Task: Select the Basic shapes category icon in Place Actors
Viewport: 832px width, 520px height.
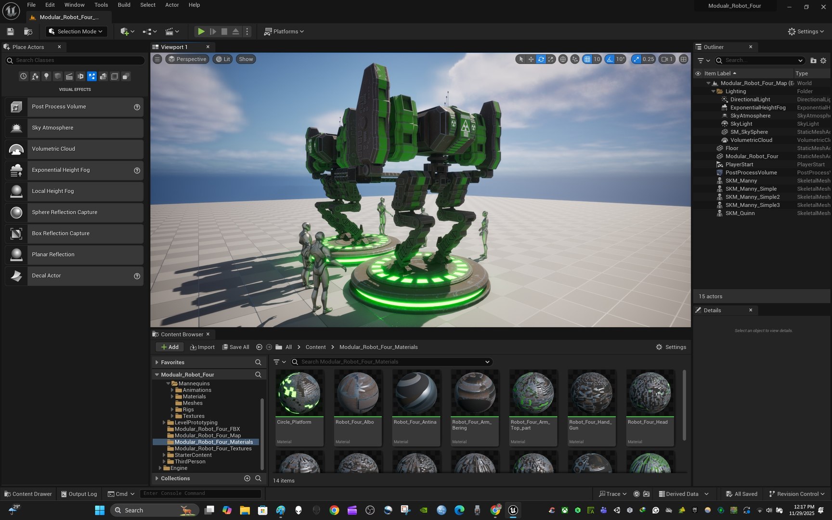Action: tap(35, 77)
